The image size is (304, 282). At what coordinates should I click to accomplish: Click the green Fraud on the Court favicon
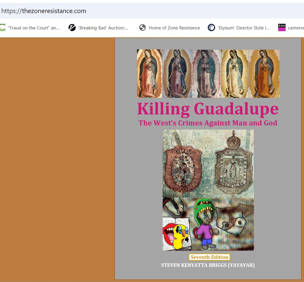[x=2, y=28]
